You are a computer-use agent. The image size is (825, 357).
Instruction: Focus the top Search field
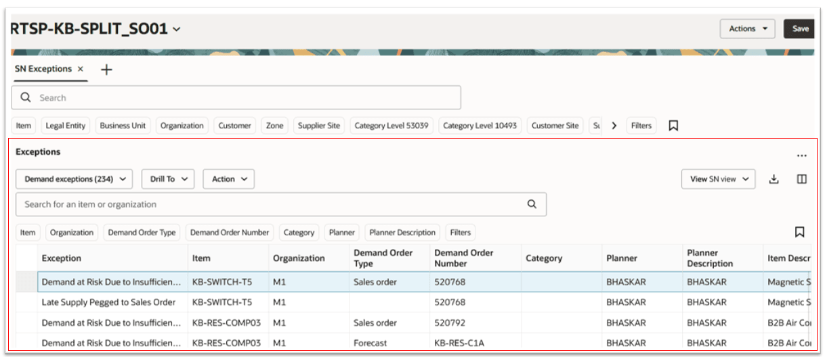[236, 97]
